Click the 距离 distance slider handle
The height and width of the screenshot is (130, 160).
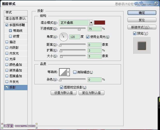pos(60,45)
